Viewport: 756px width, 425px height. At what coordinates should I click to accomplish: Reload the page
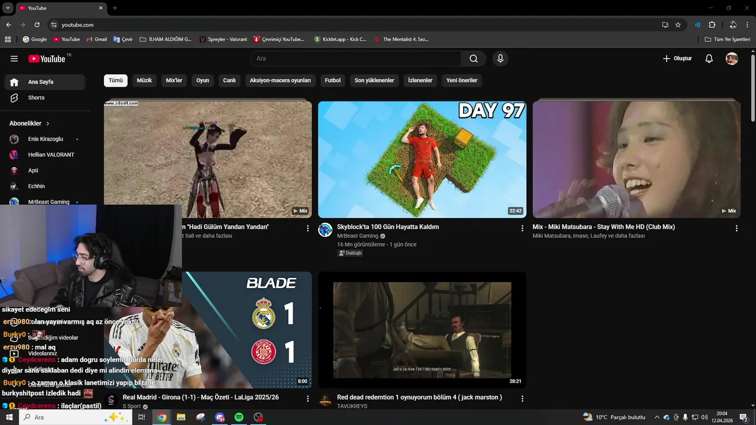click(37, 25)
